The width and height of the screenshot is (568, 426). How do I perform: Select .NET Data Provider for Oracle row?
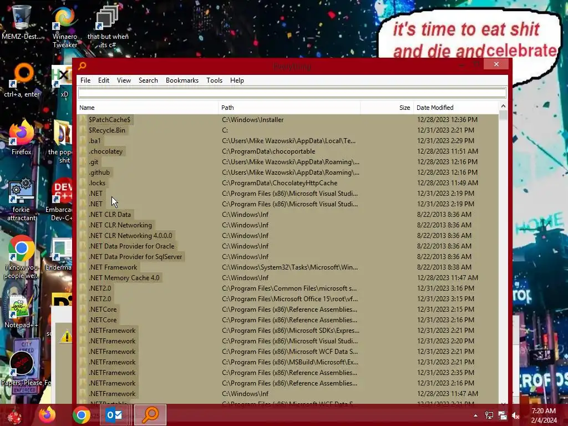pos(288,246)
